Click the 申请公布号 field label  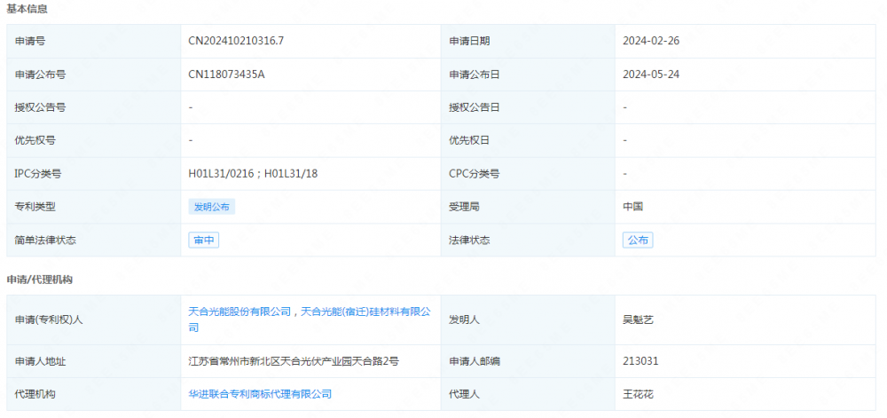click(40, 74)
